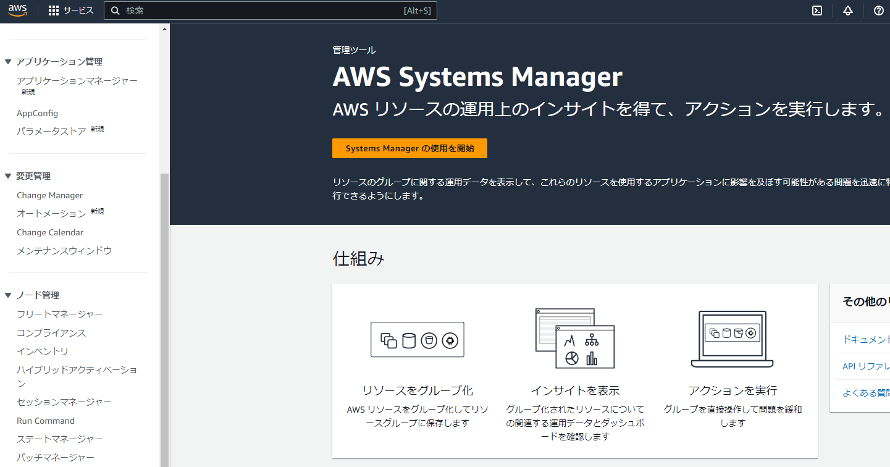Open アプリケーションマネージャー in sidebar
Image resolution: width=890 pixels, height=467 pixels.
pos(77,81)
